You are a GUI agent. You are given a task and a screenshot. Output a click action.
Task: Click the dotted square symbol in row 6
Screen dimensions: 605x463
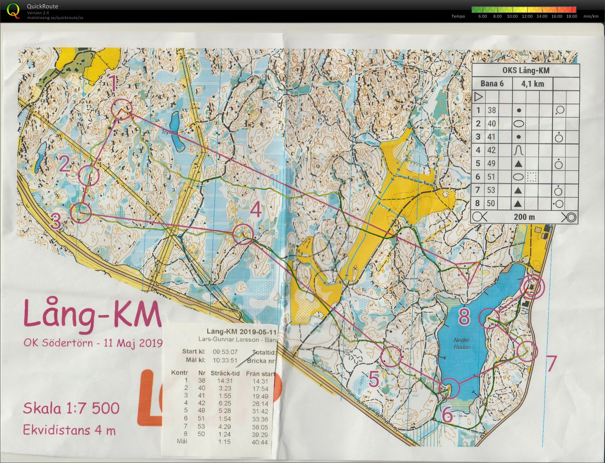(x=532, y=177)
